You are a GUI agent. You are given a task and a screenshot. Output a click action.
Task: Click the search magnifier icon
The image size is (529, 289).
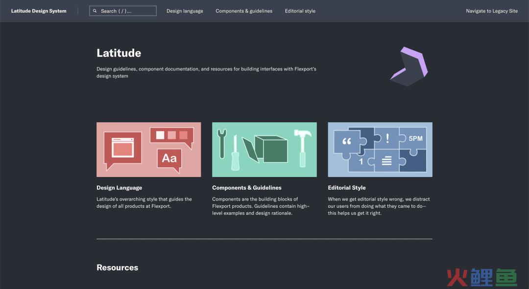[95, 11]
